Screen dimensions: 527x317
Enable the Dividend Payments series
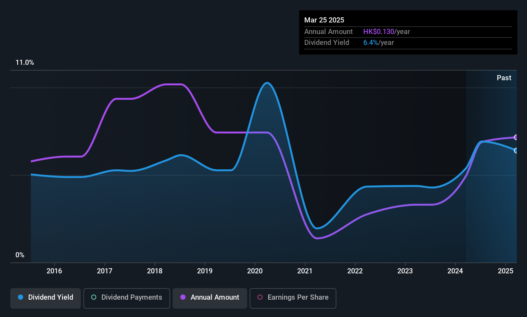(127, 298)
